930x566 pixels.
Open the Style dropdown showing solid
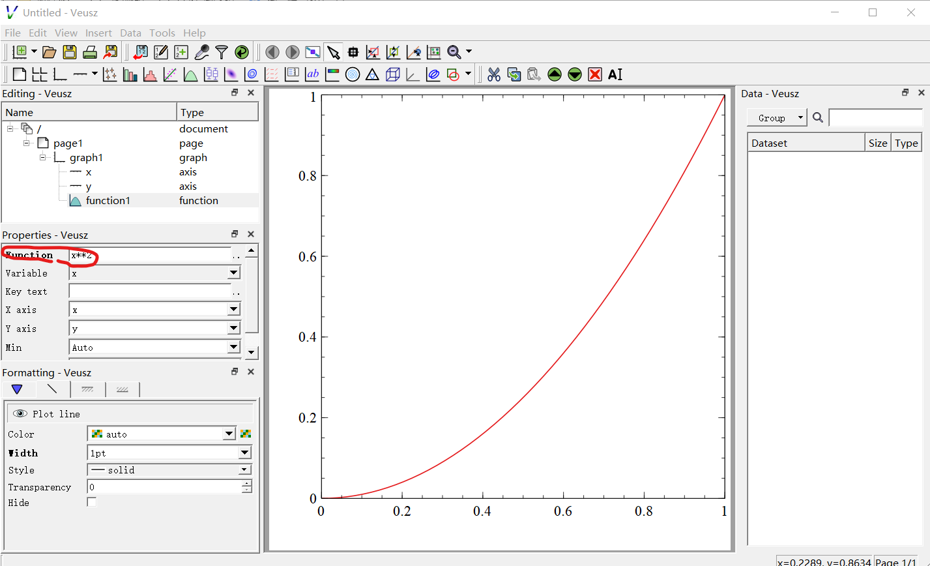coord(245,469)
